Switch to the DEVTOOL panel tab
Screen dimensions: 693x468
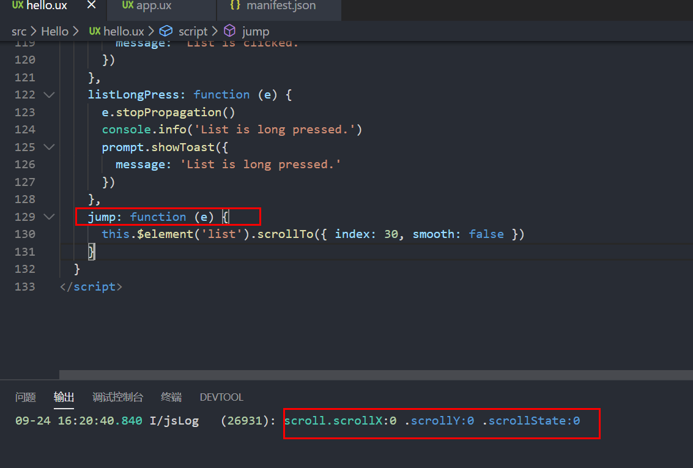click(221, 398)
